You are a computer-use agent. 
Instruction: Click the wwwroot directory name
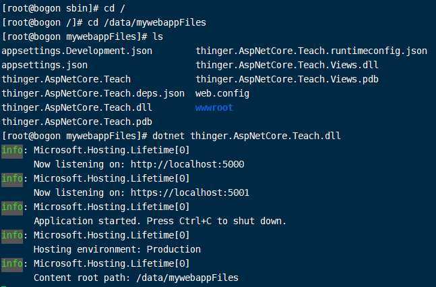point(214,107)
